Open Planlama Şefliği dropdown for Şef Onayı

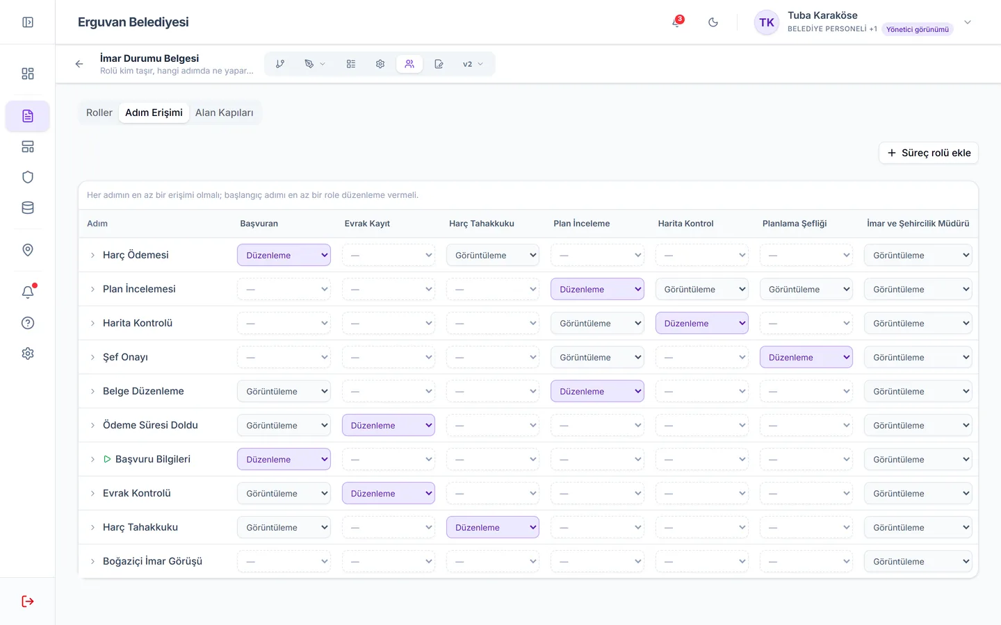[x=806, y=357]
